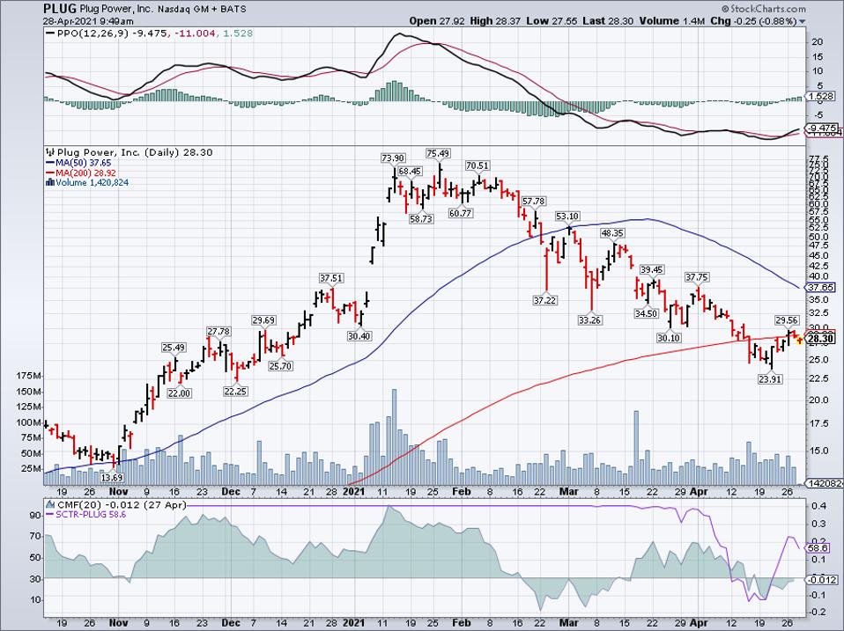The height and width of the screenshot is (631, 844).
Task: Click the boxed 37.65 tag on right price axis
Action: [822, 287]
